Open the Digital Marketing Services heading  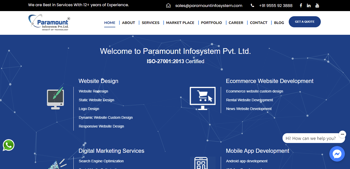click(111, 151)
